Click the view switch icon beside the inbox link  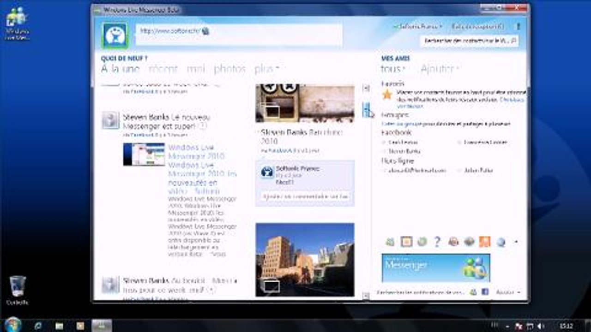point(518,27)
